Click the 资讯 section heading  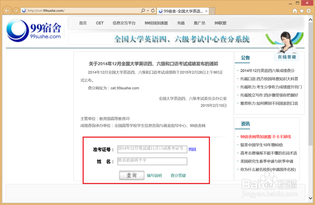(245, 124)
